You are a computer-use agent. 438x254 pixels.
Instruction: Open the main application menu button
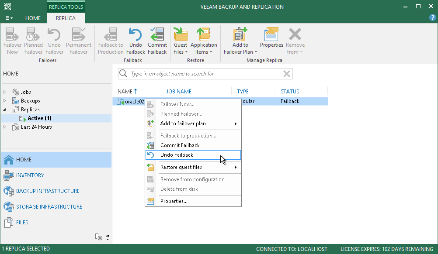tap(9, 18)
